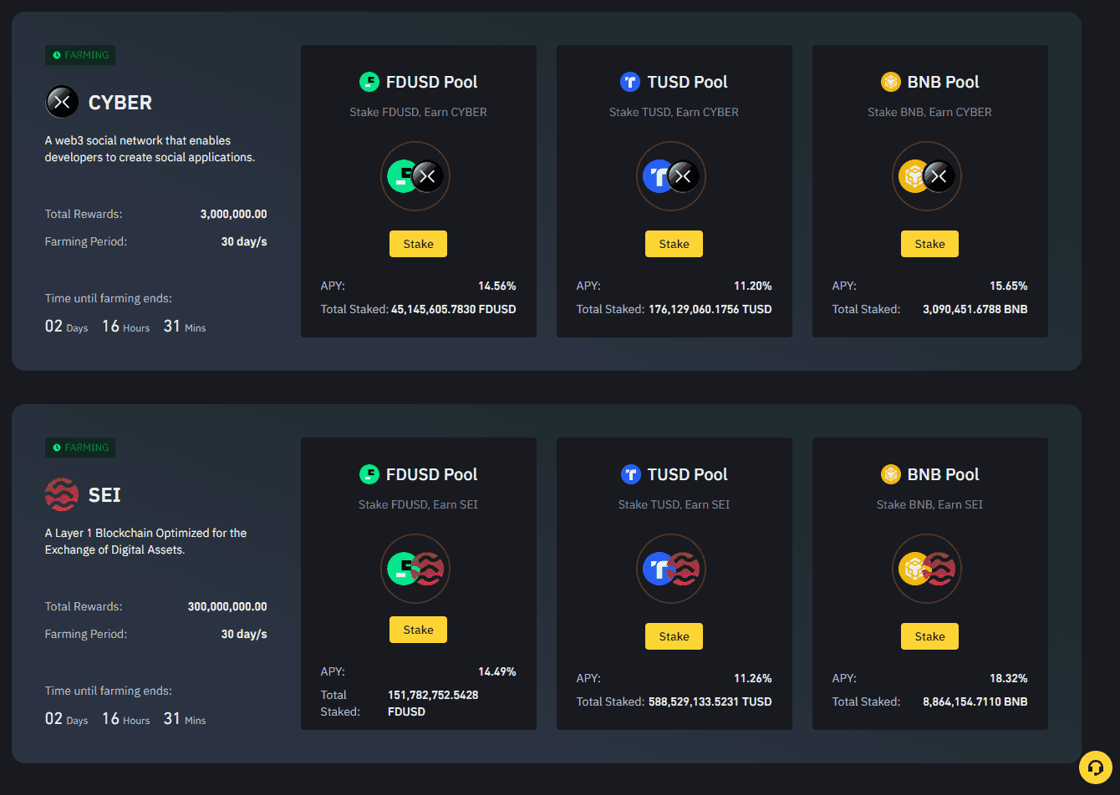Image resolution: width=1120 pixels, height=795 pixels.
Task: Open the support chat icon
Action: (1096, 767)
